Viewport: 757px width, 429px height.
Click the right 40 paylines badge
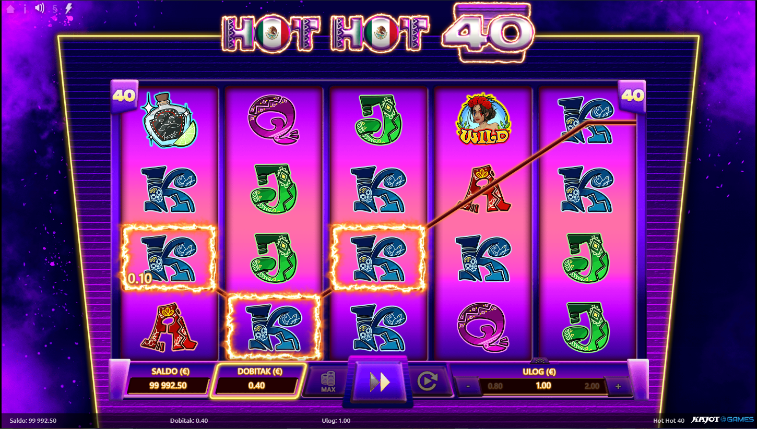pyautogui.click(x=632, y=96)
